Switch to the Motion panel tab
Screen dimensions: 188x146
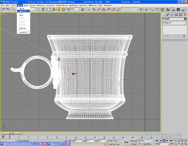176,15
